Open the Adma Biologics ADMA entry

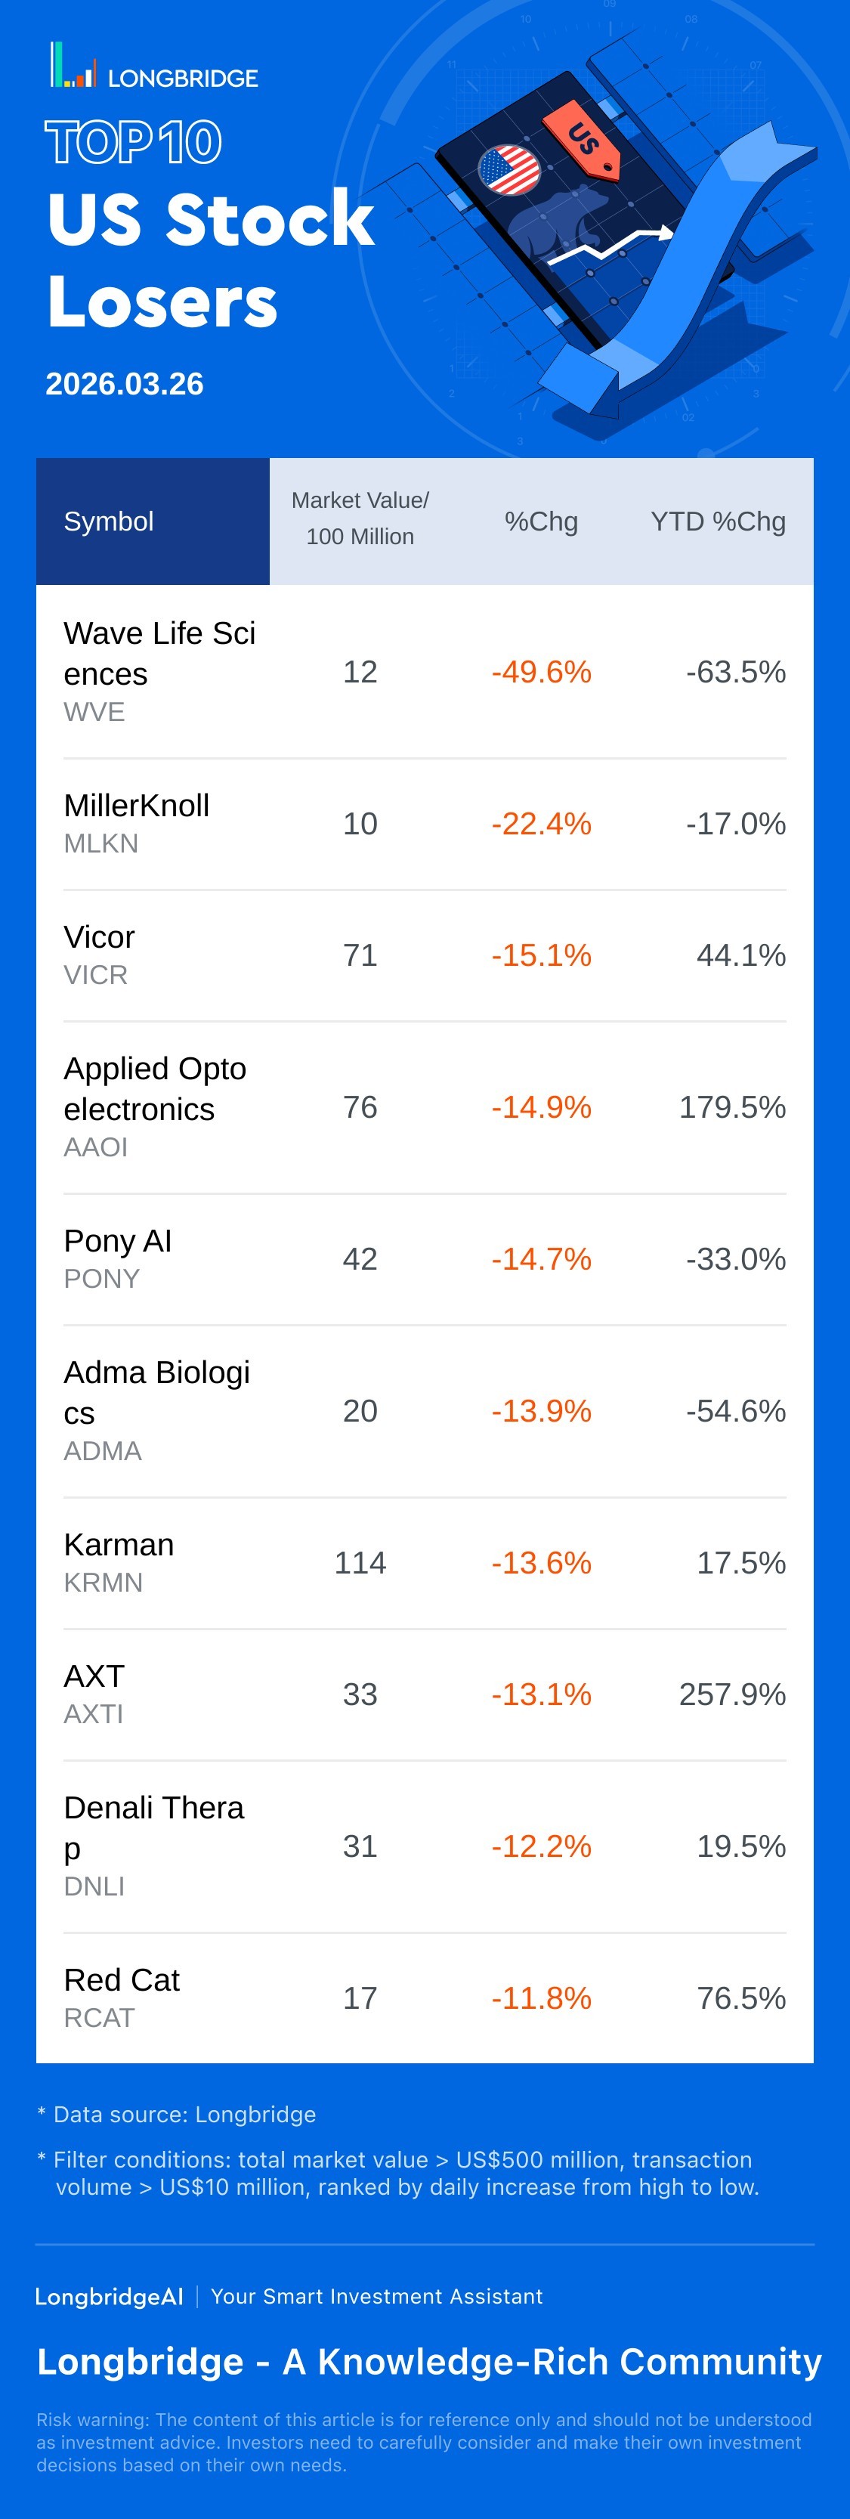coord(156,1409)
